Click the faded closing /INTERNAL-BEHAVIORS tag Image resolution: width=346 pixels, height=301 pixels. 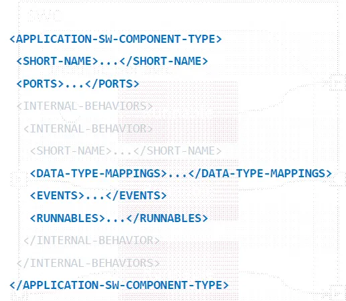point(88,263)
